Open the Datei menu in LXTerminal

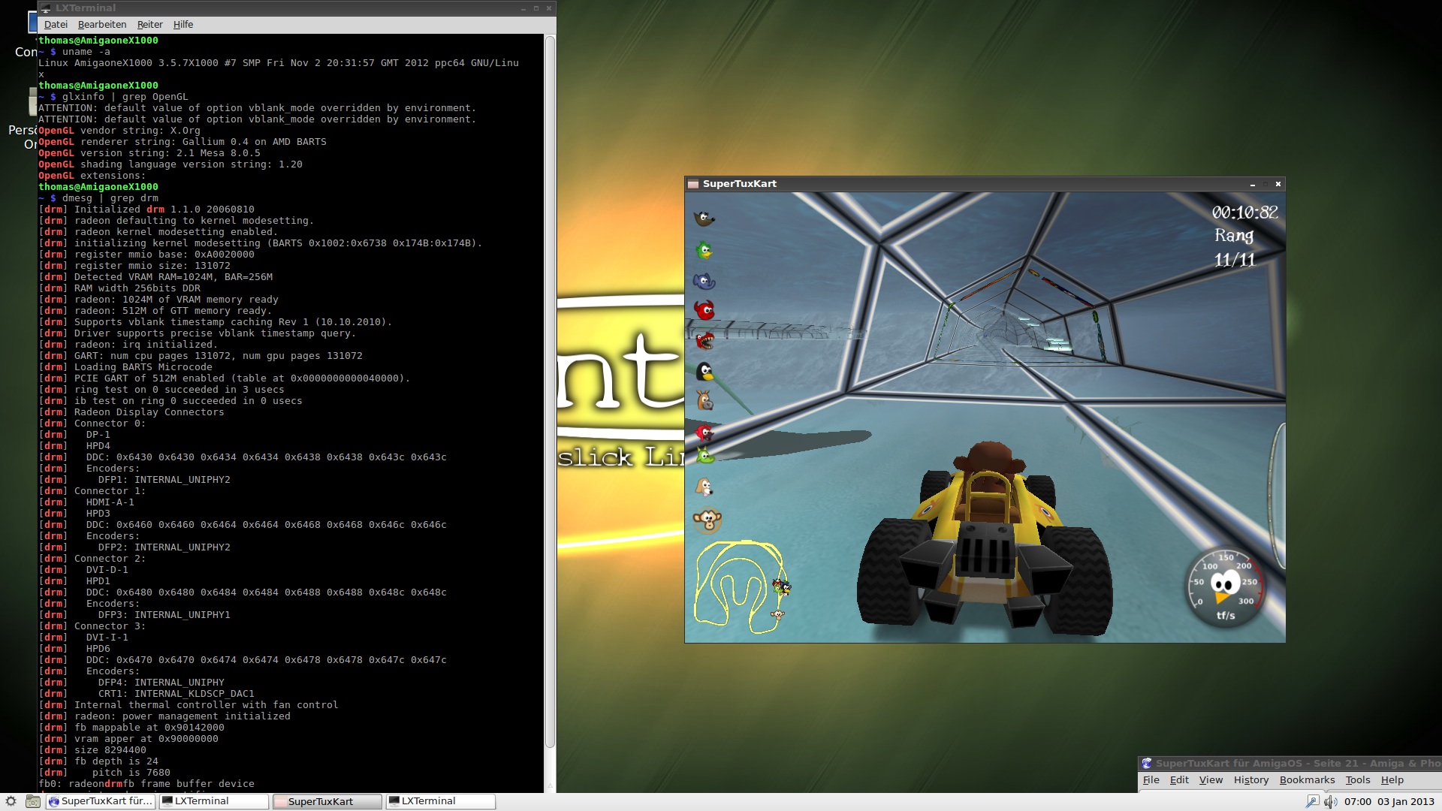(56, 25)
